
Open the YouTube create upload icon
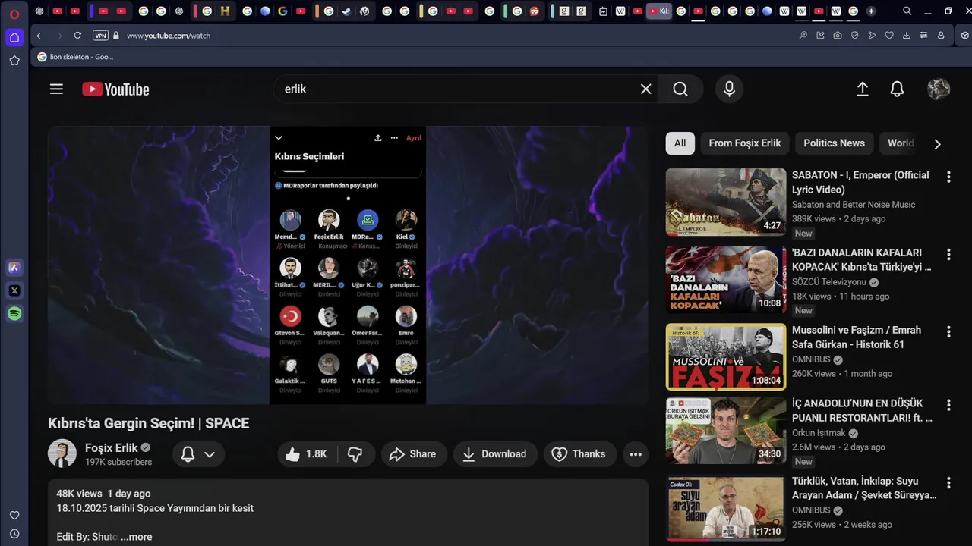(863, 89)
